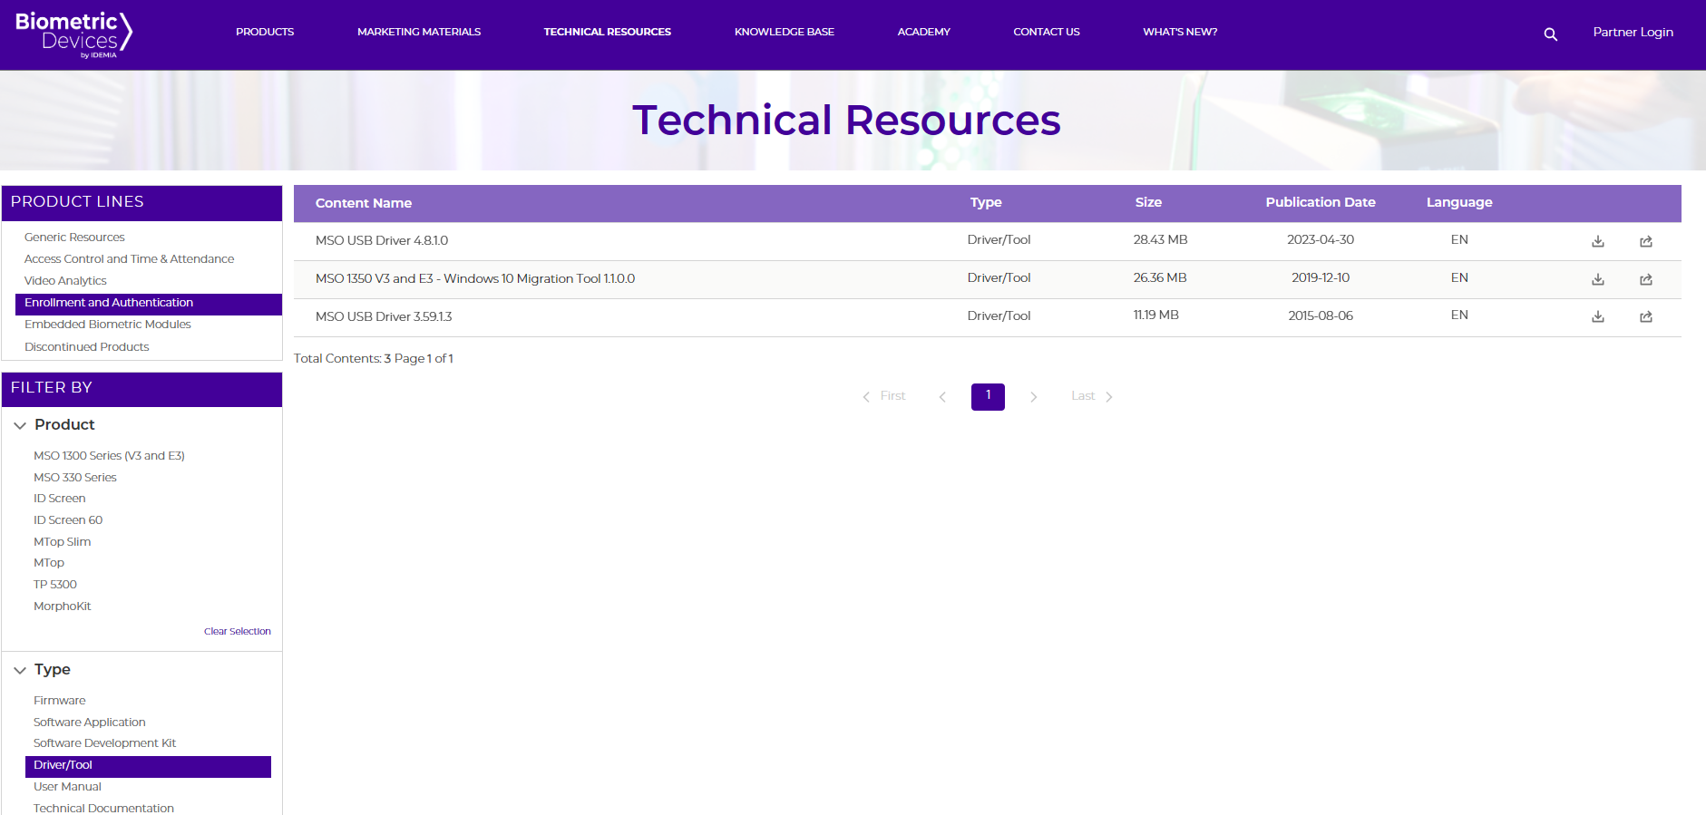Click the '2015-08-06' publication date
This screenshot has height=815, width=1706.
pyautogui.click(x=1321, y=316)
